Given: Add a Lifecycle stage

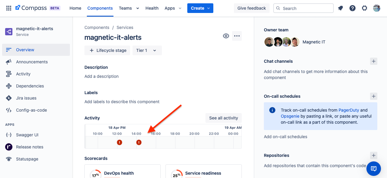Looking at the screenshot, I should (x=107, y=50).
